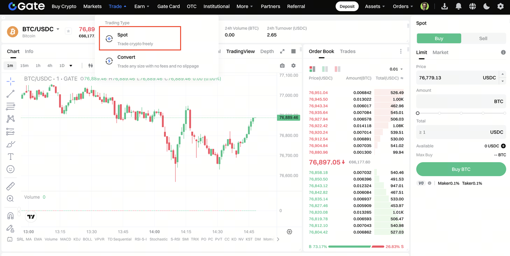Select the 15m timeframe
Image resolution: width=510 pixels, height=256 pixels.
tap(24, 66)
